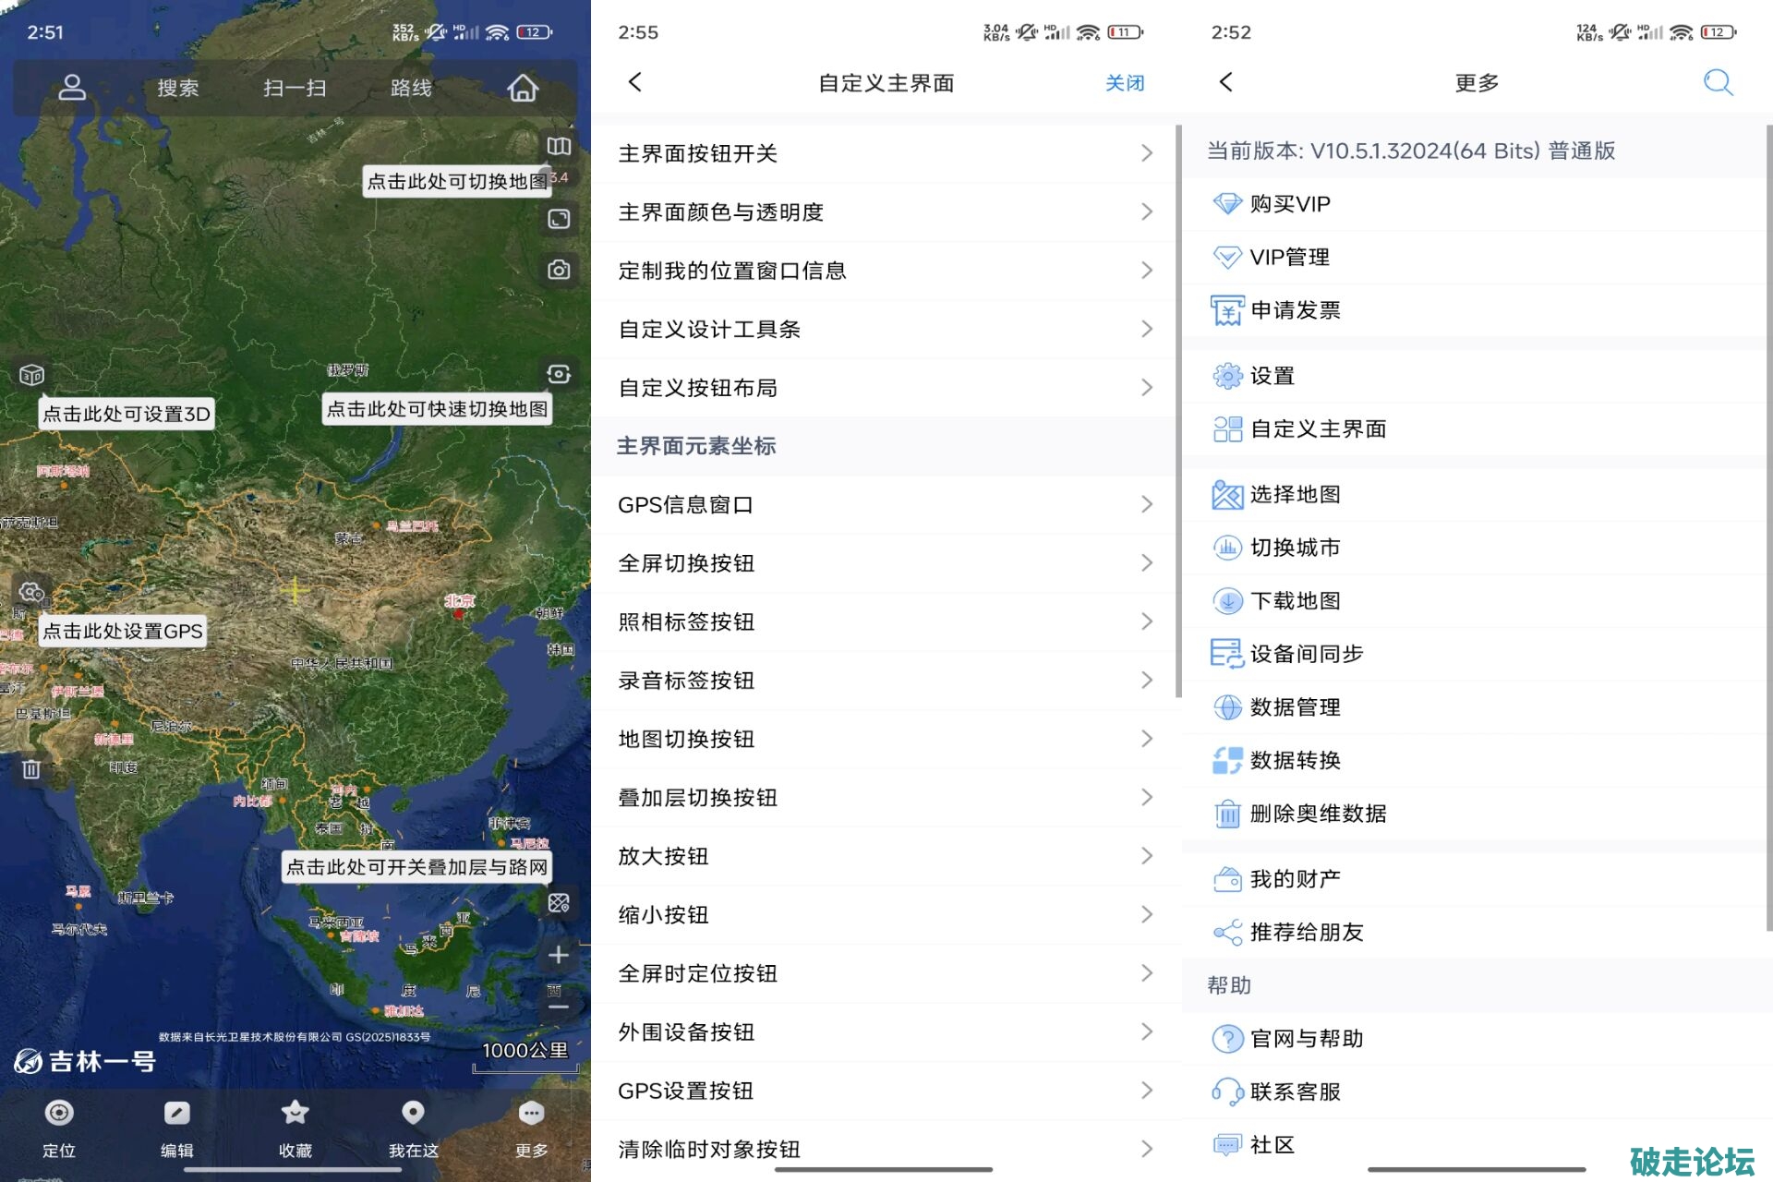Tap the 关闭 link at top
1773x1182 pixels.
click(x=1124, y=83)
